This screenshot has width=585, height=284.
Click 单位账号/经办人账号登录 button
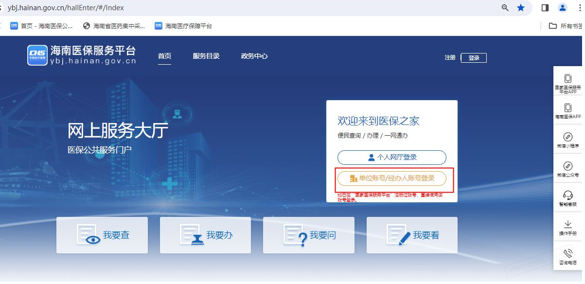point(391,178)
